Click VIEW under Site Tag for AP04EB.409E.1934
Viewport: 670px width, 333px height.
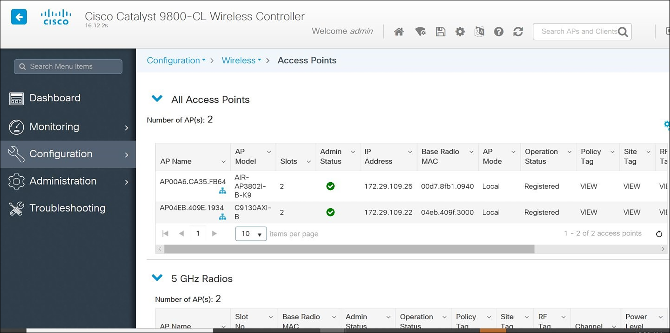tap(632, 212)
